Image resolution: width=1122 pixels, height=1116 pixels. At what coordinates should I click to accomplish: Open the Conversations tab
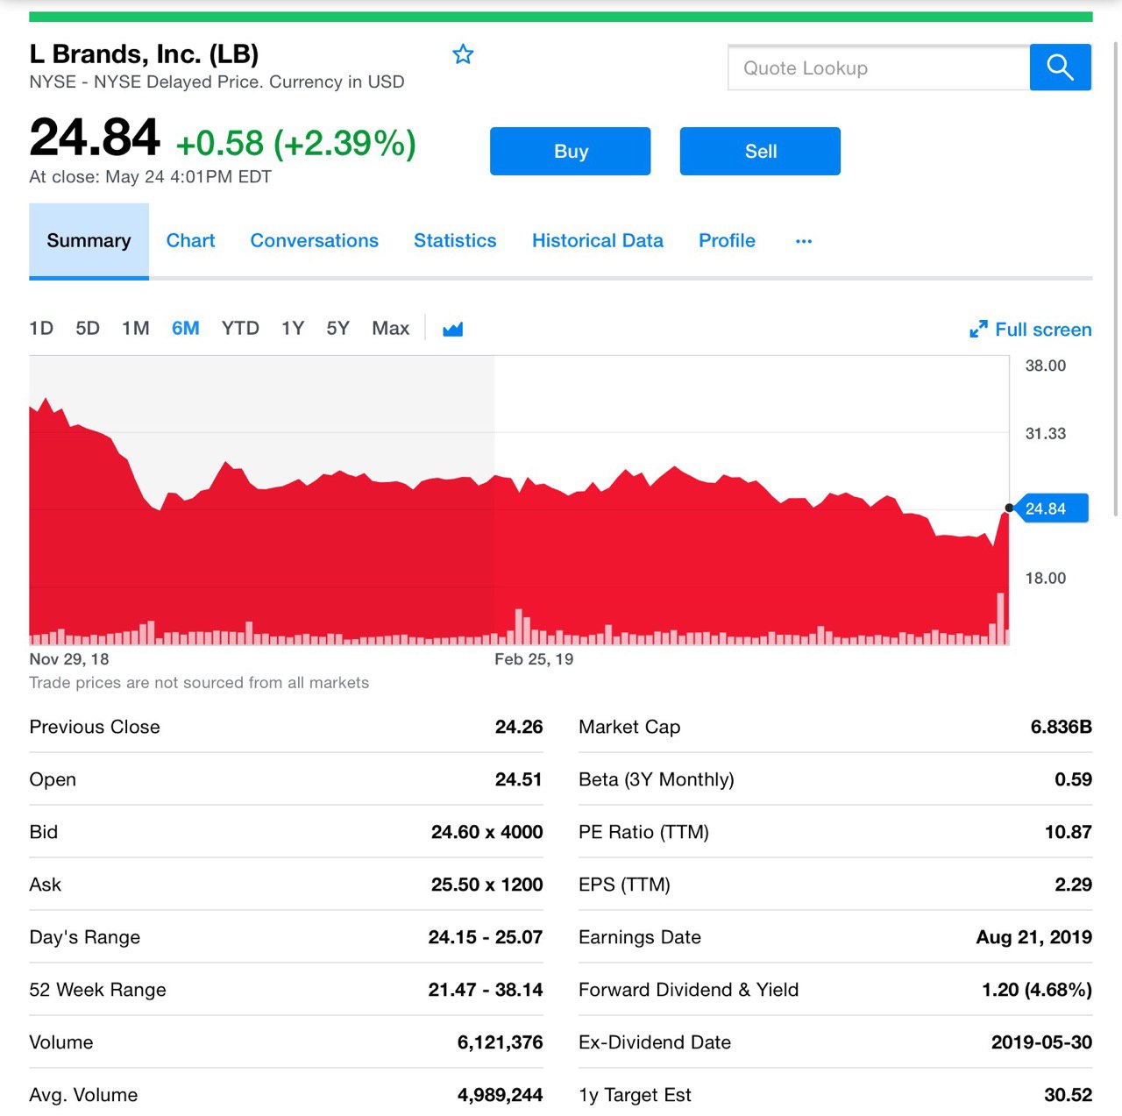tap(314, 241)
